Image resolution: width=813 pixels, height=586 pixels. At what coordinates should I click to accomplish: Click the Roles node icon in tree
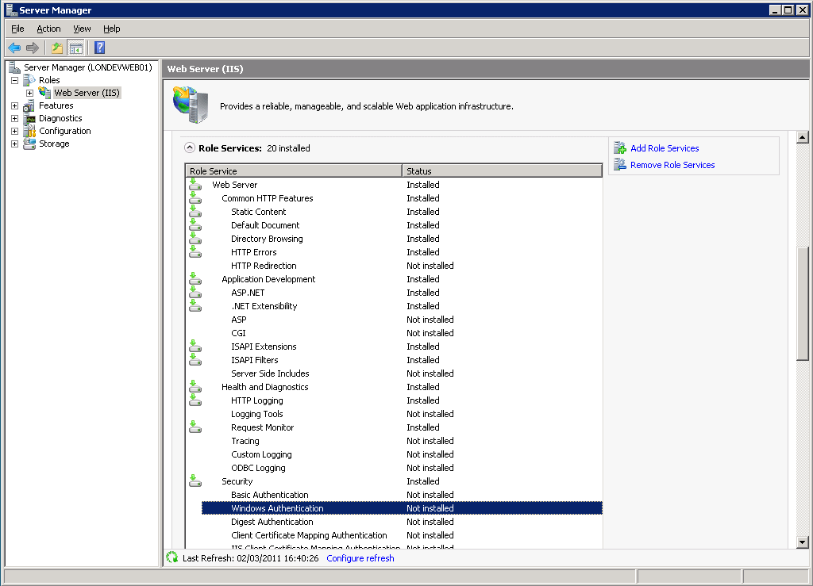(x=29, y=80)
